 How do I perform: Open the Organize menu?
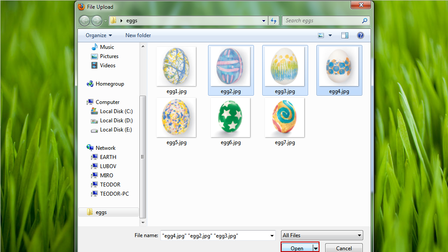(x=99, y=35)
